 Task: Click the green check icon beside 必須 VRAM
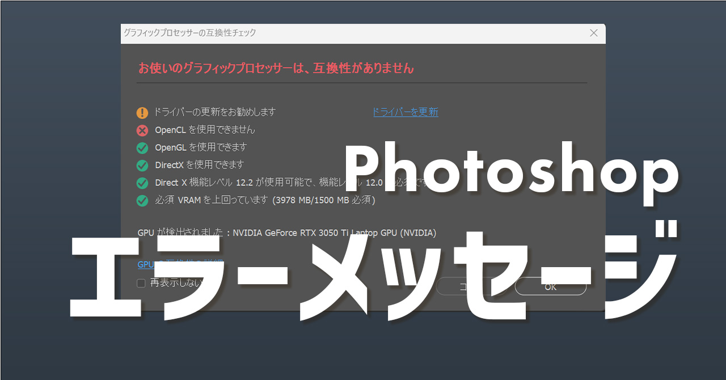(x=142, y=200)
